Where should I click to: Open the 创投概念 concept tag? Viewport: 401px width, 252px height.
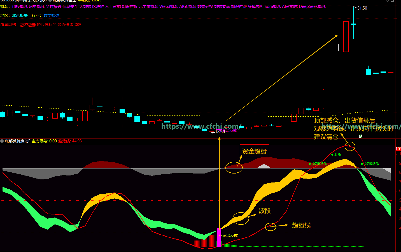point(20,6)
